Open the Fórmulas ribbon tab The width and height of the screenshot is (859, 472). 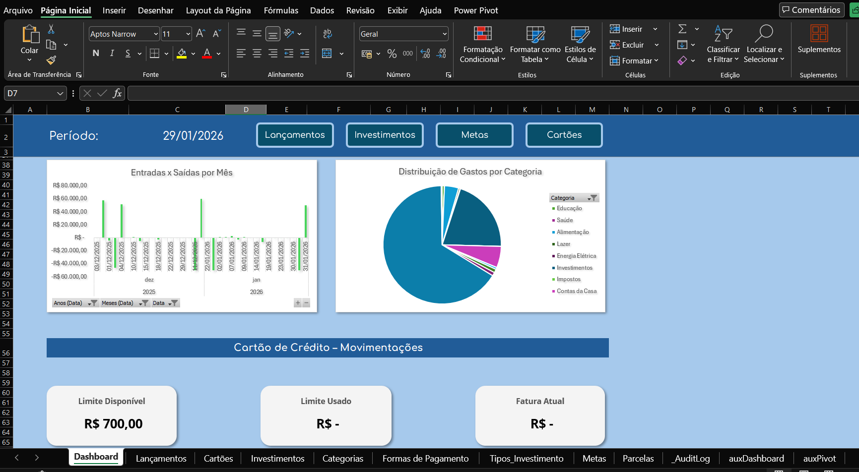(281, 10)
